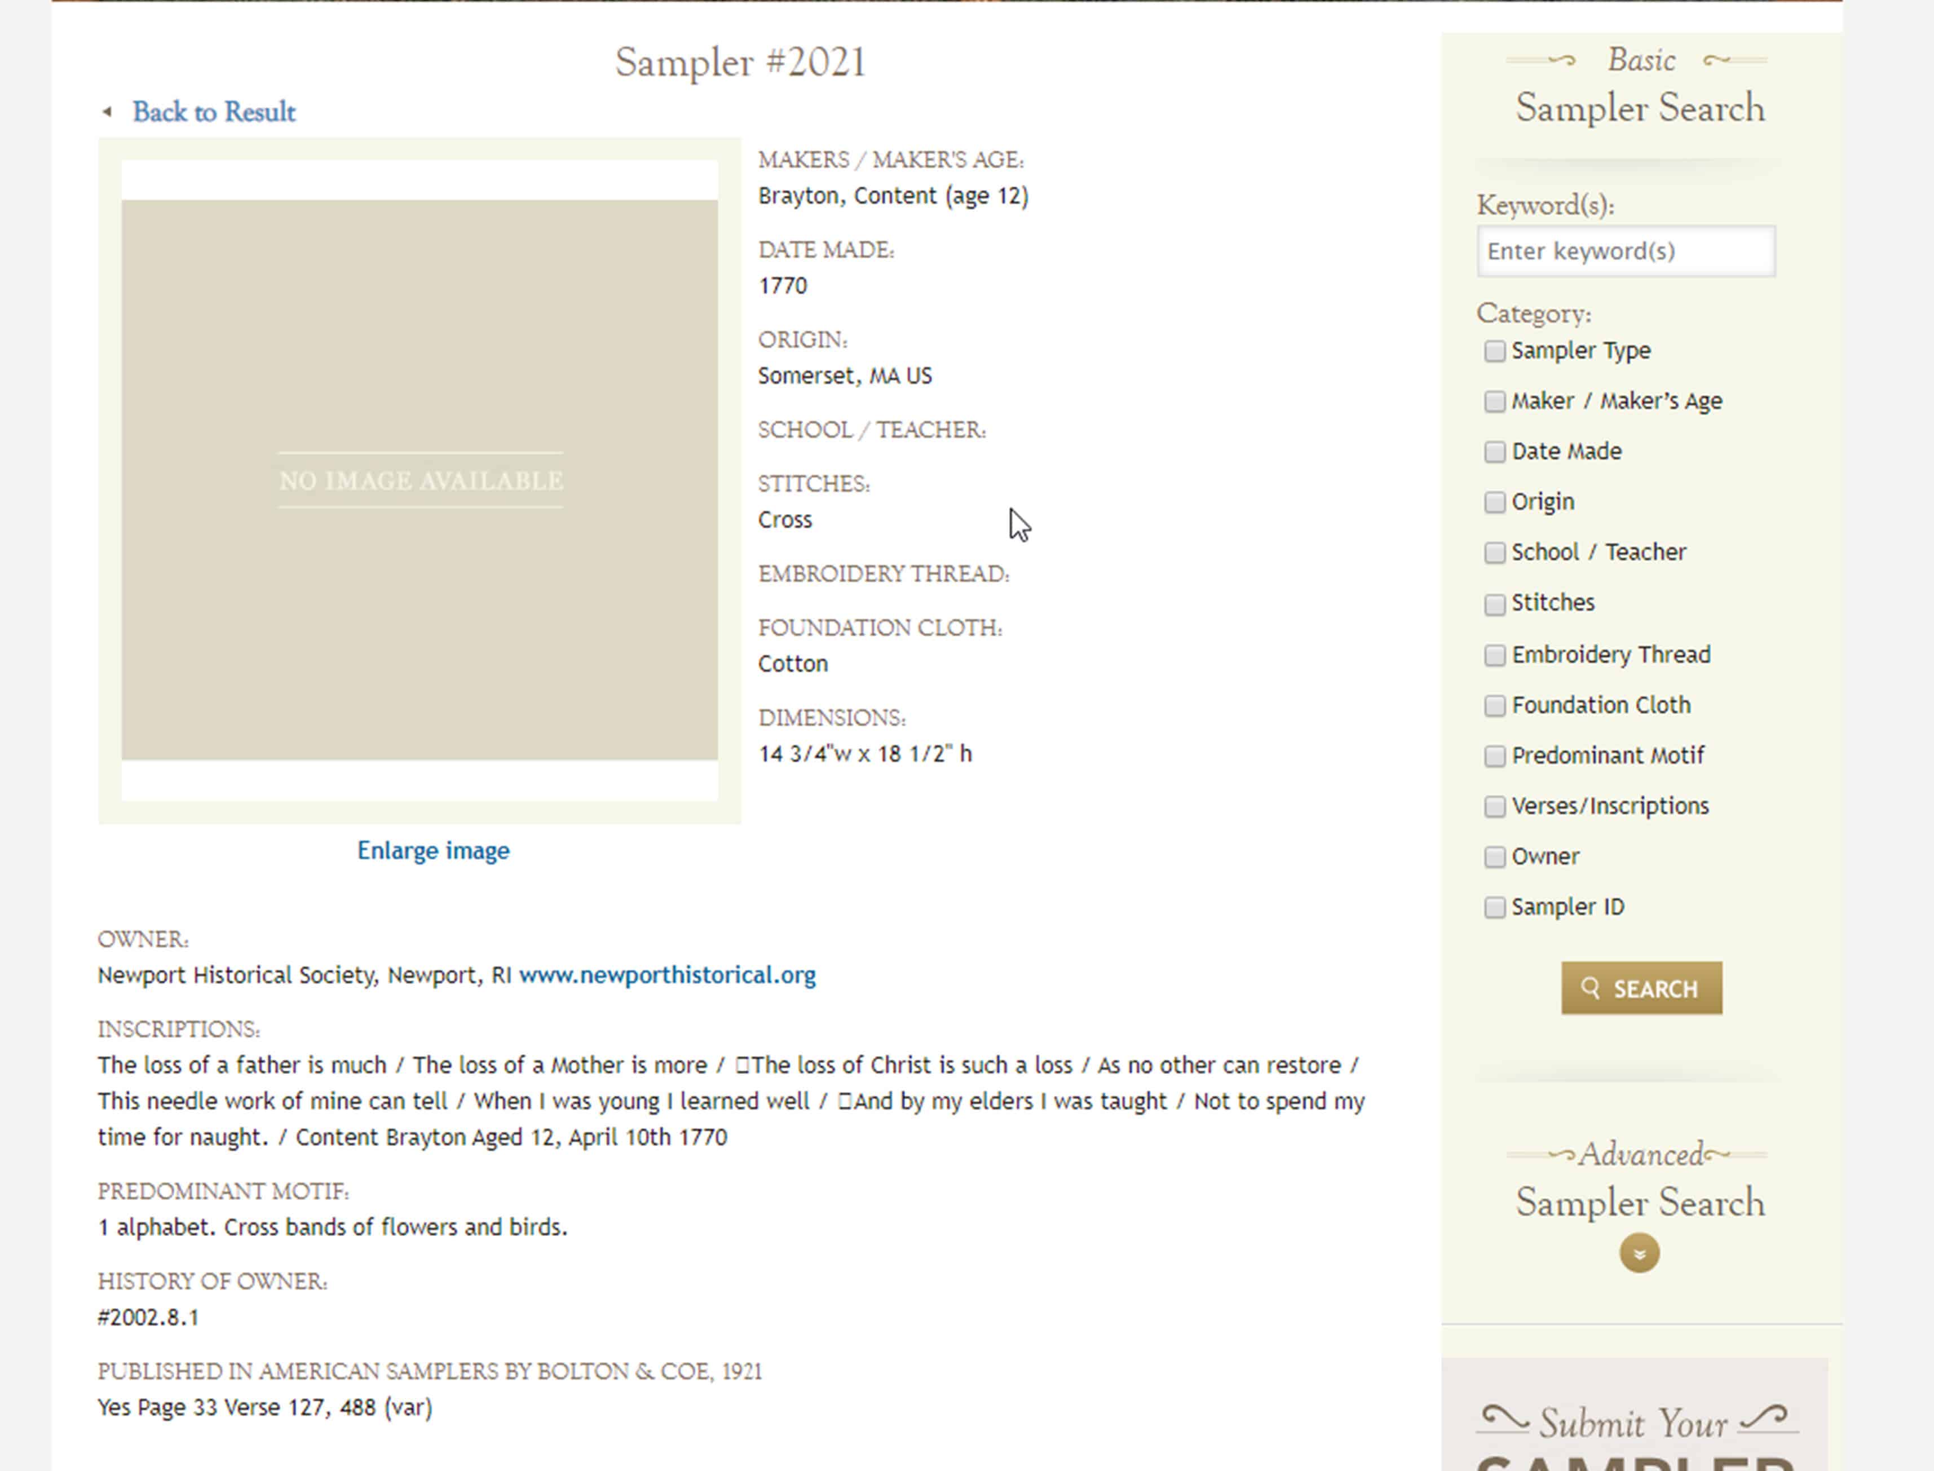Screen dimensions: 1934x1471
Task: Toggle the School / Teacher checkbox
Action: 1495,553
